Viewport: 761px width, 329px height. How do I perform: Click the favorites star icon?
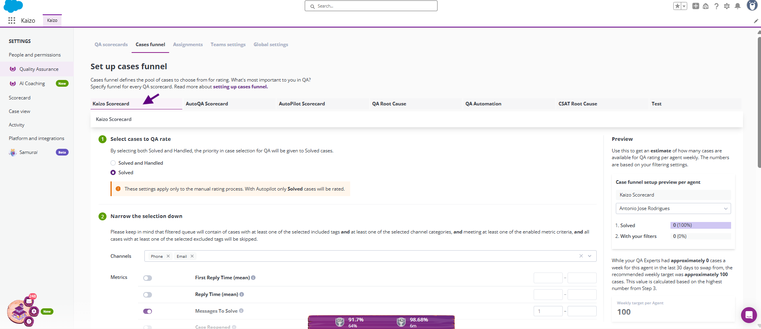click(x=677, y=6)
